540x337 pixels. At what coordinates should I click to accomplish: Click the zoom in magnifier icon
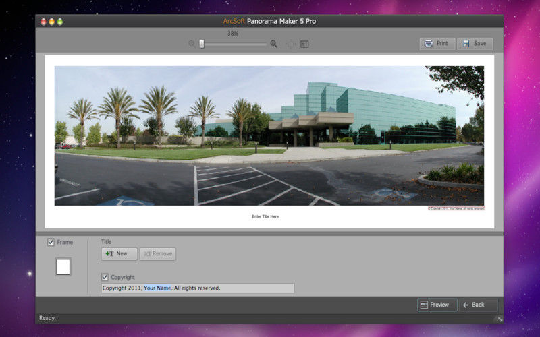pyautogui.click(x=274, y=44)
